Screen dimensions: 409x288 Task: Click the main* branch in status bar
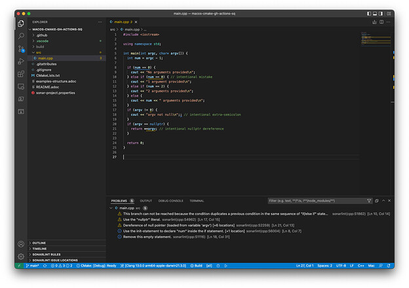click(33, 266)
